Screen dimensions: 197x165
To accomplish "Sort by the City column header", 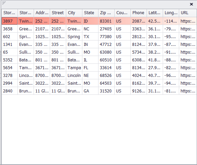I will point(74,13).
